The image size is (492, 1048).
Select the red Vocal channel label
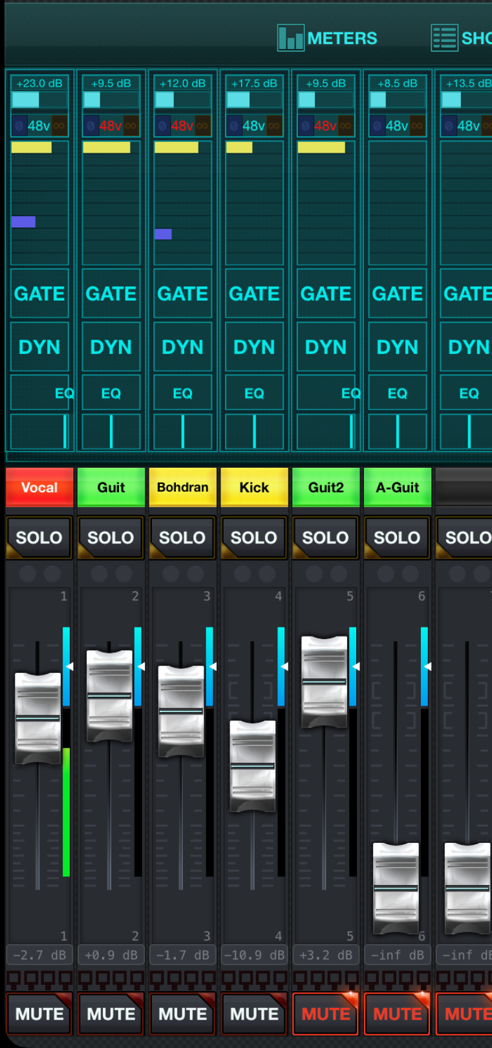coord(39,487)
